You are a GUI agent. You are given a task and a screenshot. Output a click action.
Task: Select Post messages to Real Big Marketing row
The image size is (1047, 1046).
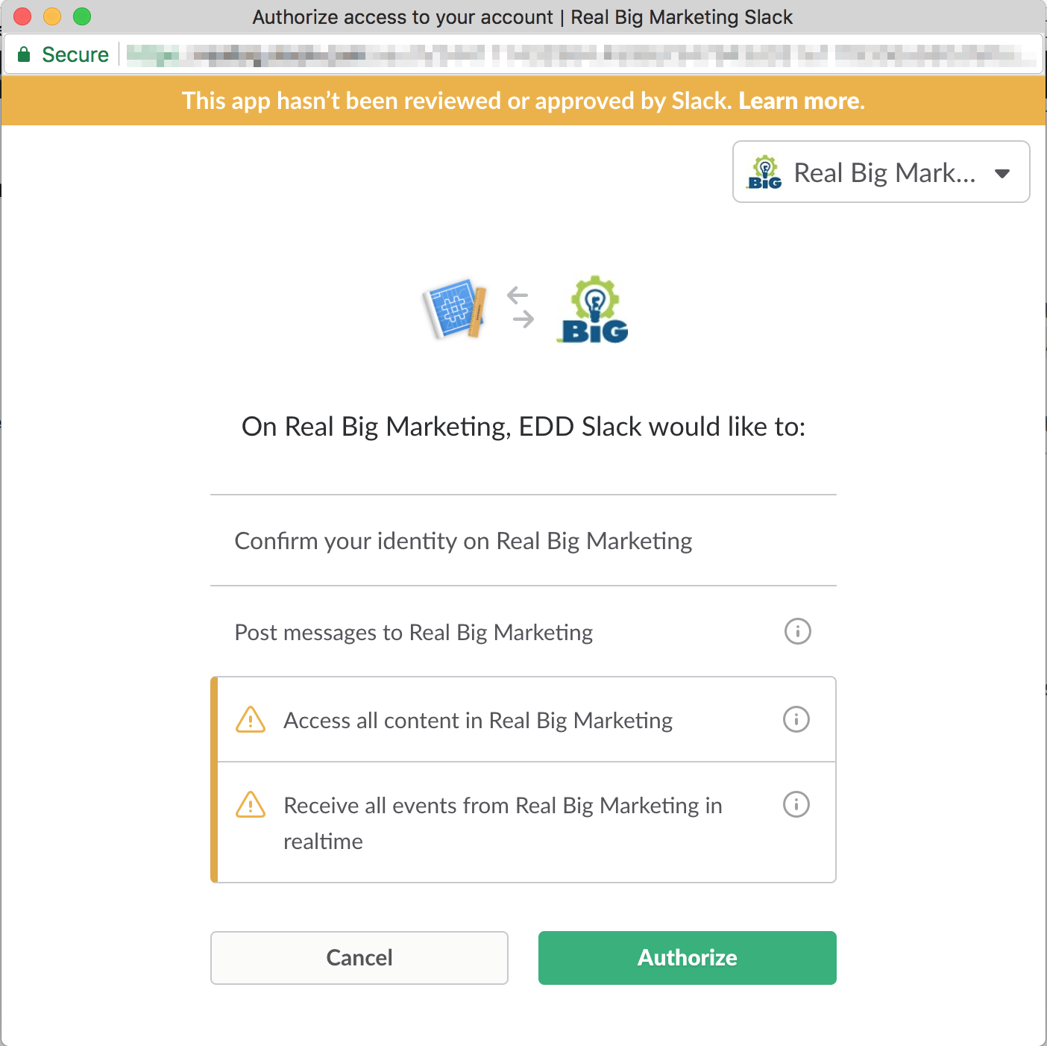click(x=414, y=633)
